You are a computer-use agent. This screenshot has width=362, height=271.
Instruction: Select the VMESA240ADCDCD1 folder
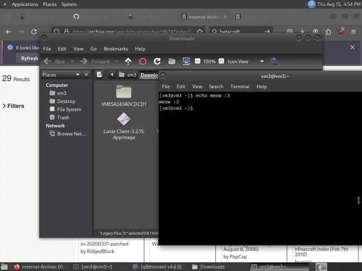click(x=124, y=96)
